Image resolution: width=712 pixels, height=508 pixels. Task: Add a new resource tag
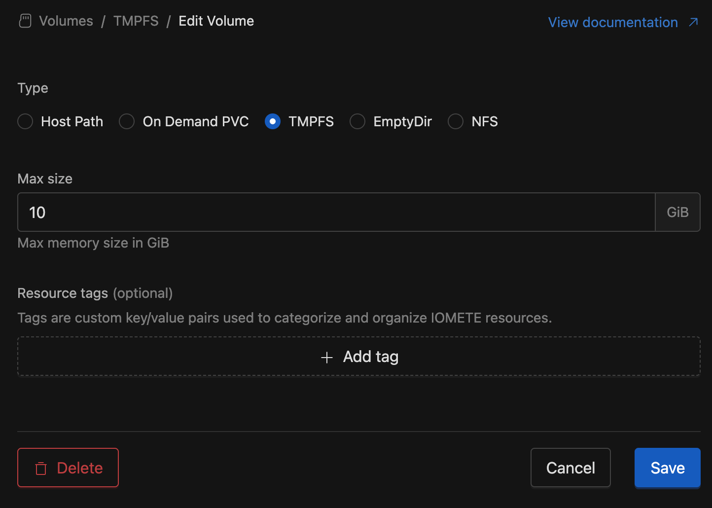pos(359,357)
